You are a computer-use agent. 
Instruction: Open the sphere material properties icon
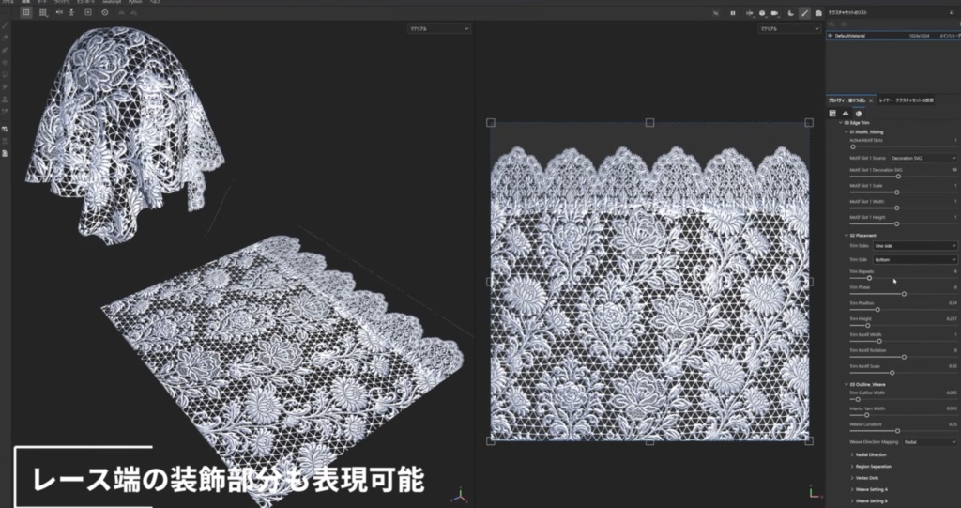coord(858,114)
